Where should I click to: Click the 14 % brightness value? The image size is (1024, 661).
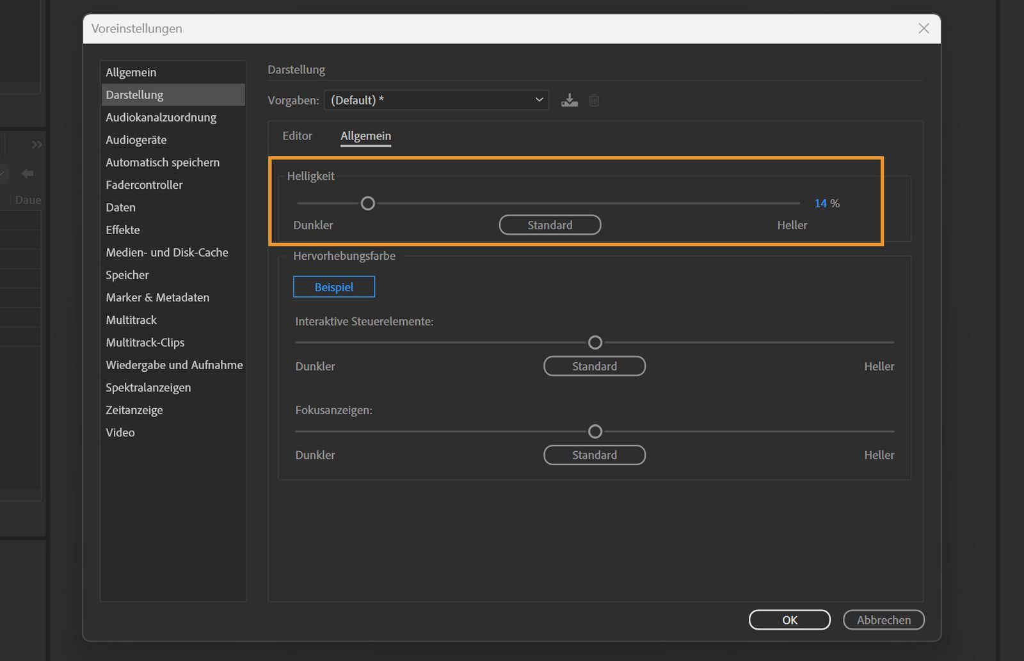pyautogui.click(x=820, y=203)
